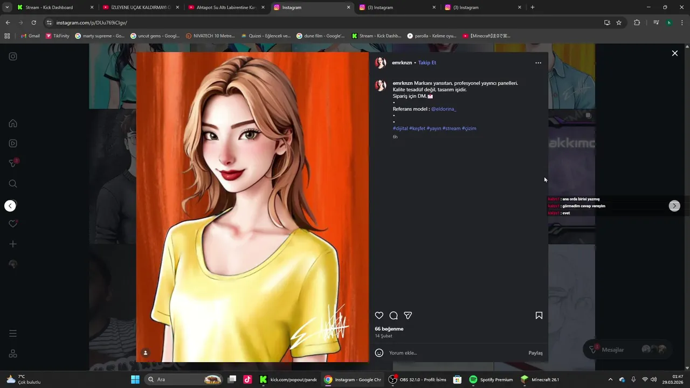This screenshot has width=690, height=388.
Task: Bookmark this page with the star icon
Action: click(619, 23)
